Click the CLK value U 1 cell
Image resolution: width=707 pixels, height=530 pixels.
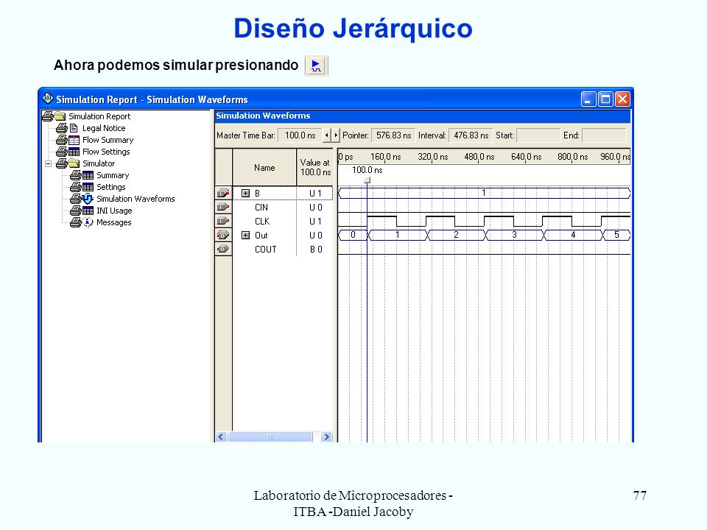[x=315, y=222]
